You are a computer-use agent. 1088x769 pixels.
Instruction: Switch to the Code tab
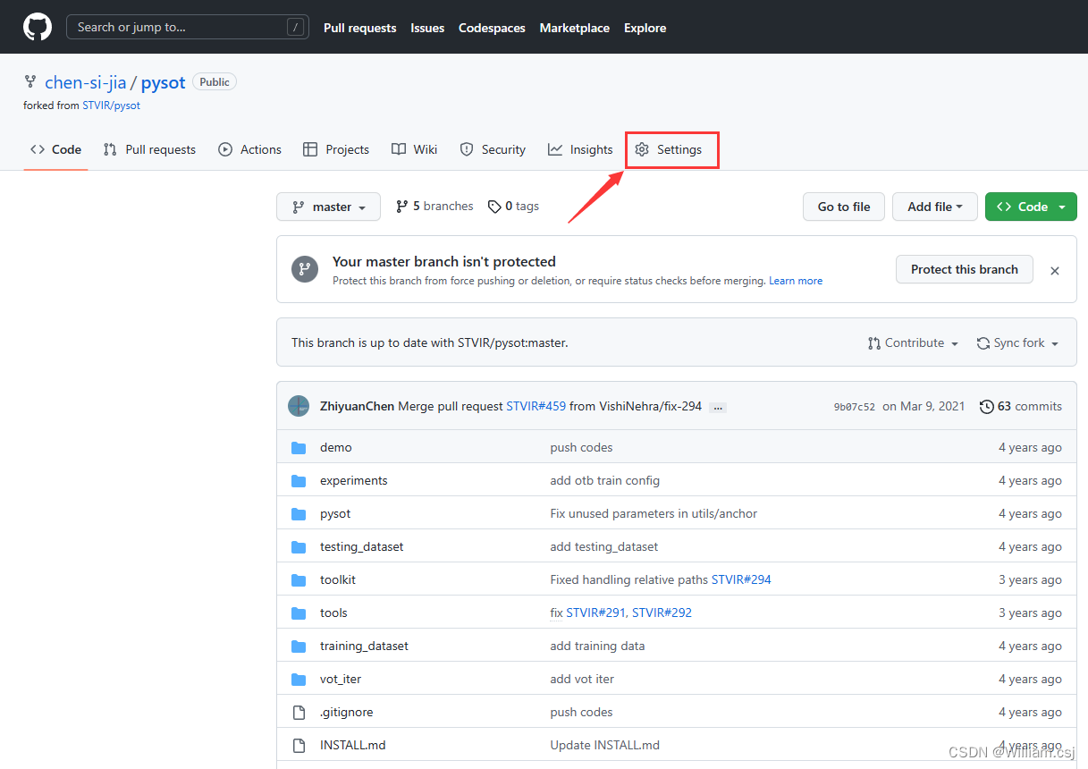pos(55,149)
